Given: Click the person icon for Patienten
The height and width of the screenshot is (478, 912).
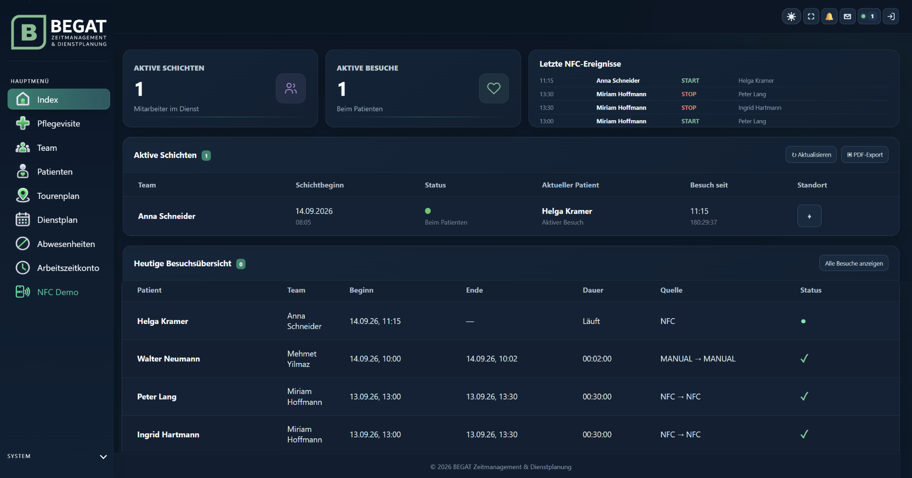Looking at the screenshot, I should (23, 171).
